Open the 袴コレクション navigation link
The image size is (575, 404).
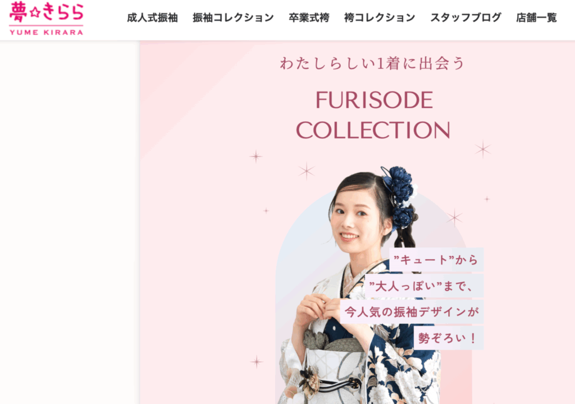point(380,17)
